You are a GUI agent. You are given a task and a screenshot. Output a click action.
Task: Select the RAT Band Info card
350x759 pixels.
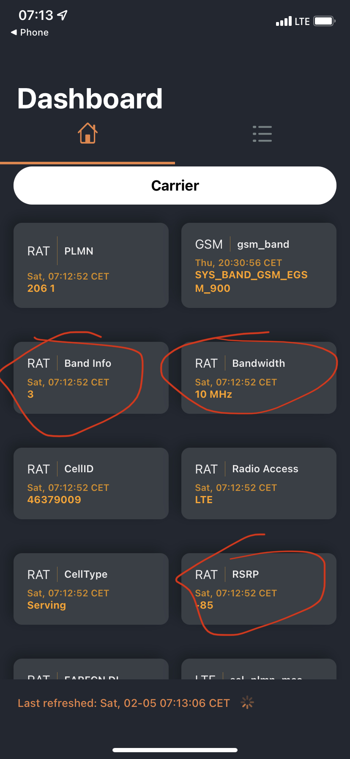coord(91,378)
